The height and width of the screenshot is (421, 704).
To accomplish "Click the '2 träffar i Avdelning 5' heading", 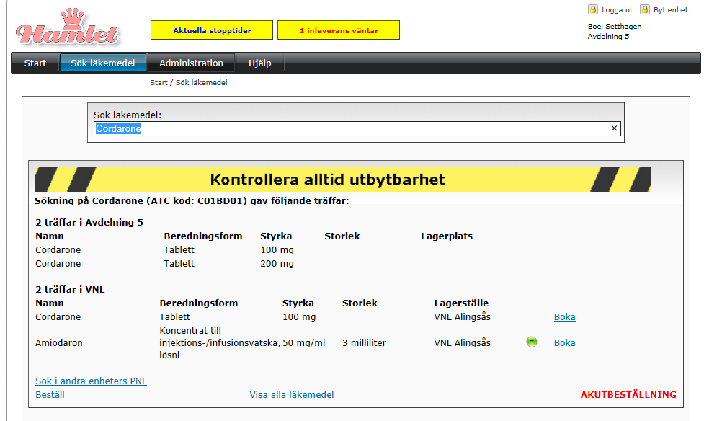I will 89,223.
